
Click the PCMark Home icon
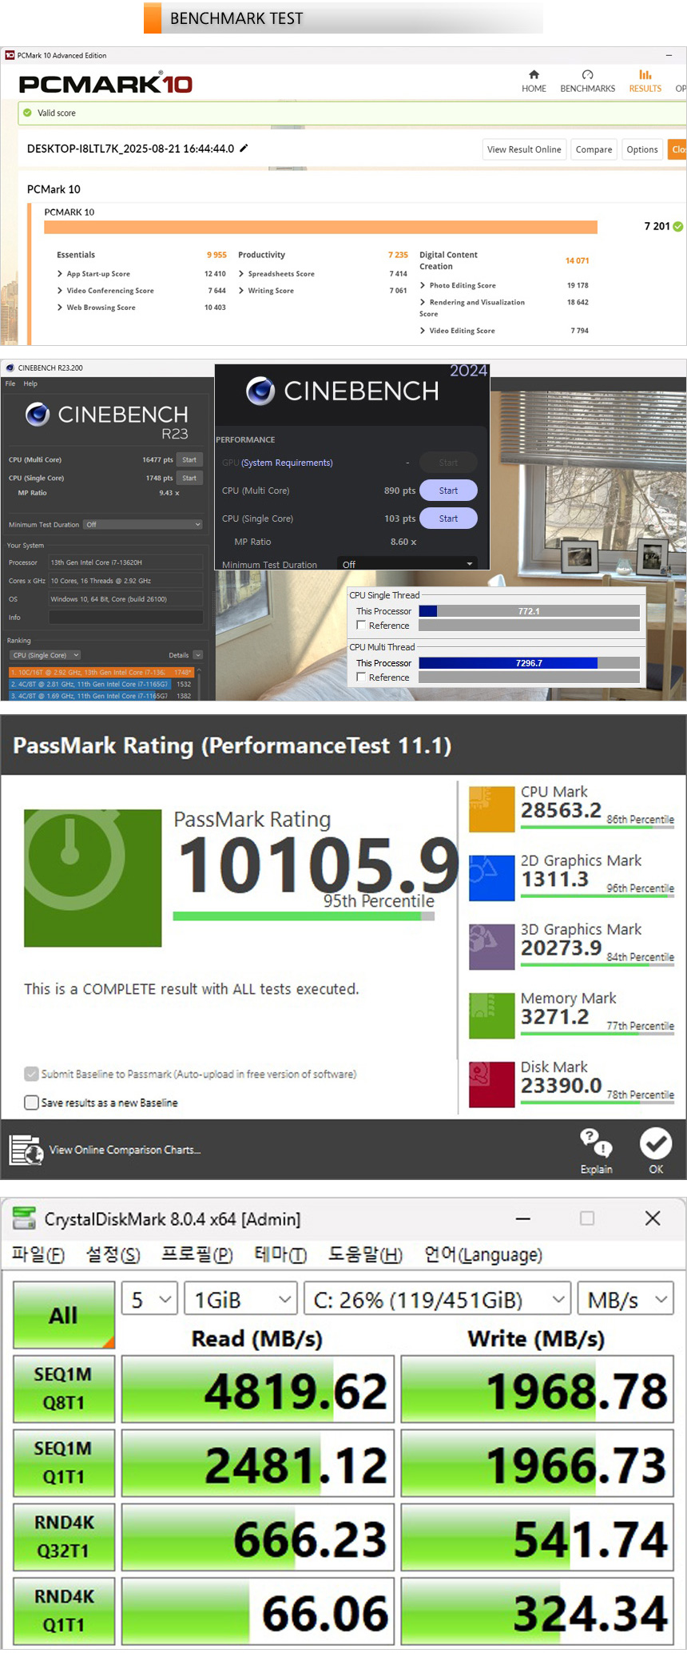[x=534, y=74]
